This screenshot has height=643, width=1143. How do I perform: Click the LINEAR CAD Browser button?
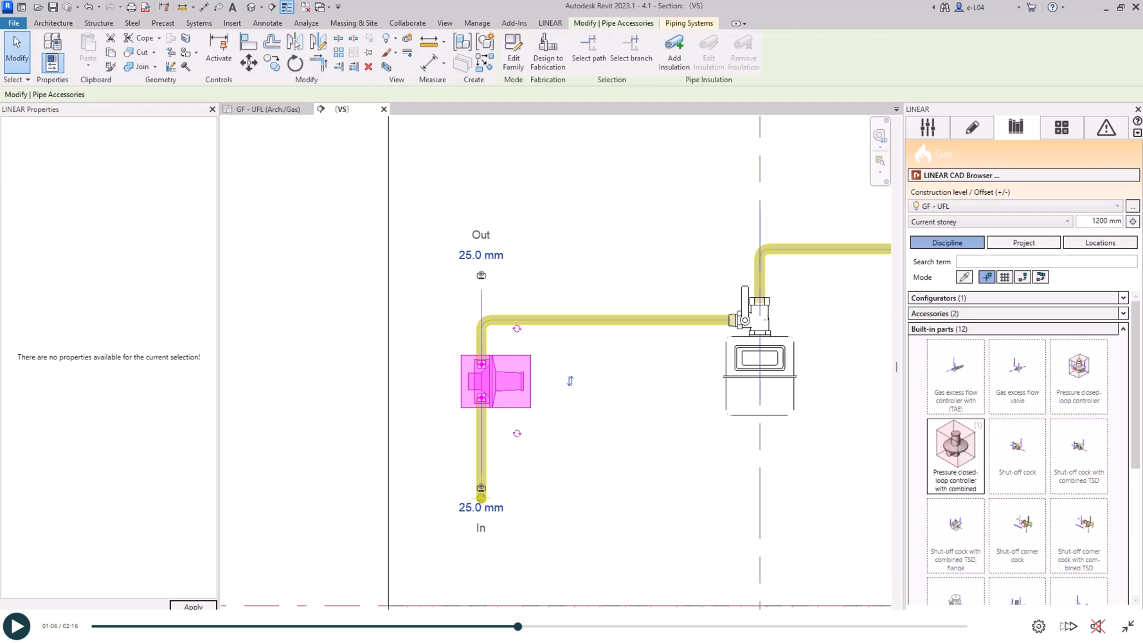click(1023, 175)
